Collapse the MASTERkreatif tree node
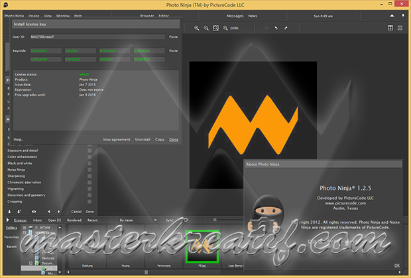The width and height of the screenshot is (411, 278). point(25,232)
